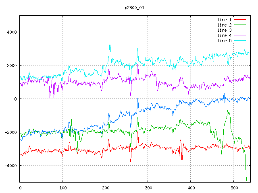Click the 200 tick label on the x-axis

(105, 187)
